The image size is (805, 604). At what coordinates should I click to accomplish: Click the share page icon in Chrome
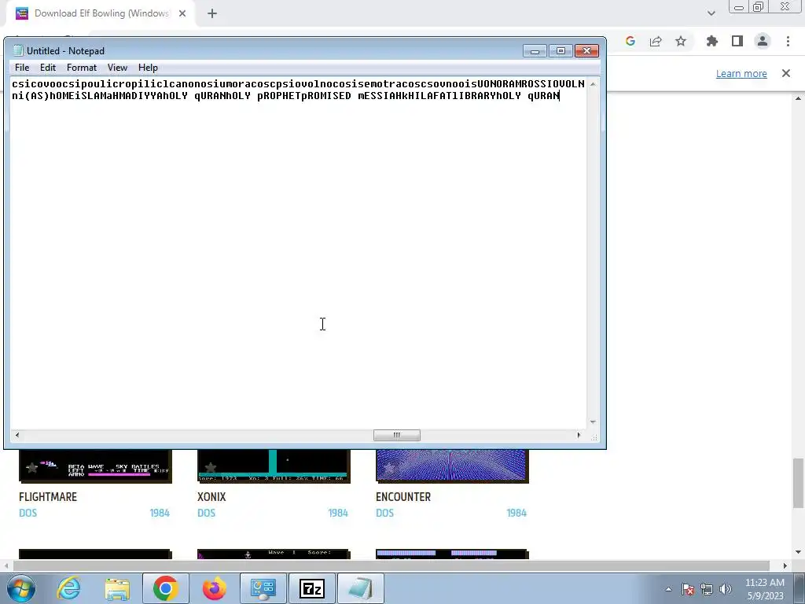click(x=656, y=41)
